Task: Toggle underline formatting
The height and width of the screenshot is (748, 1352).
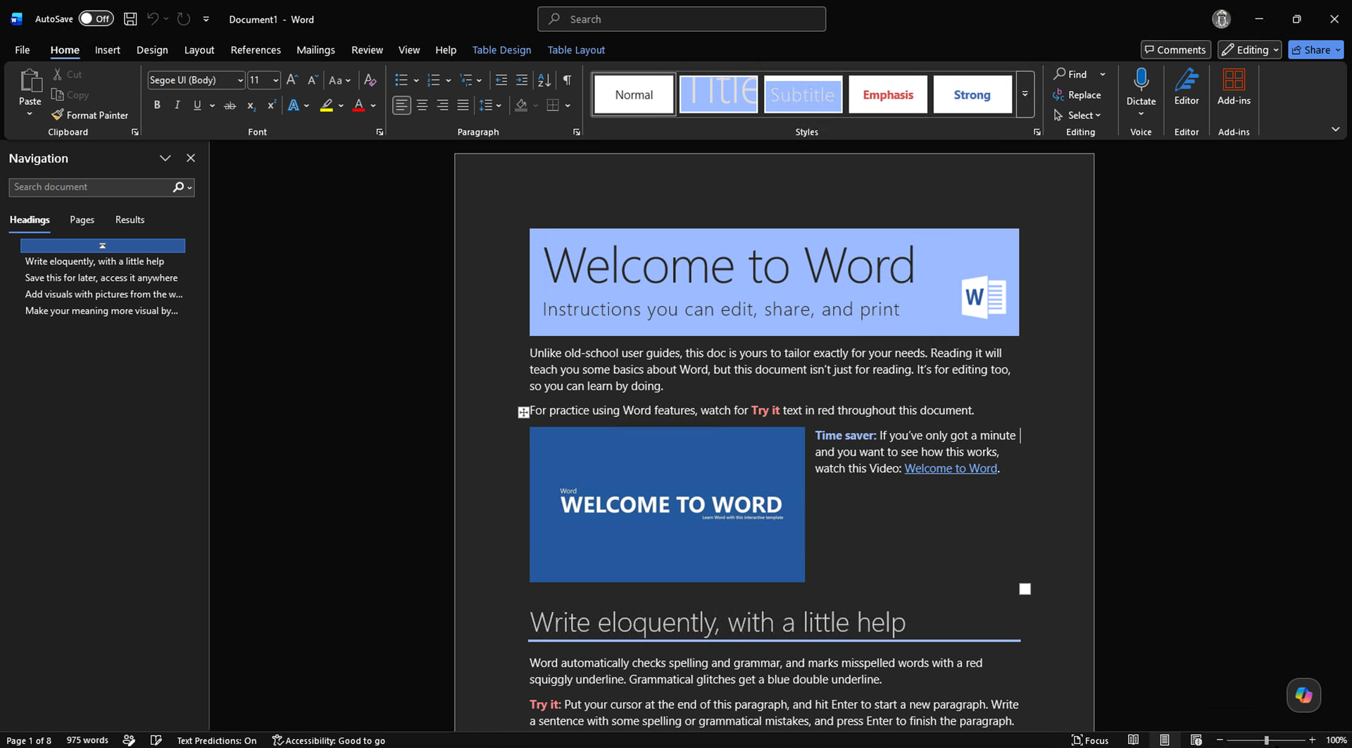Action: 197,106
